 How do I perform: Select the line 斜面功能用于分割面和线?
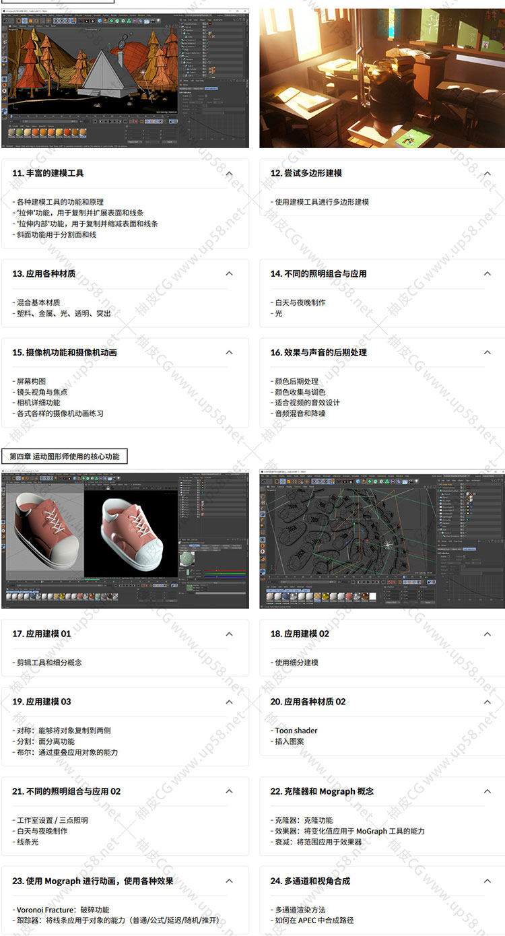[x=55, y=234]
